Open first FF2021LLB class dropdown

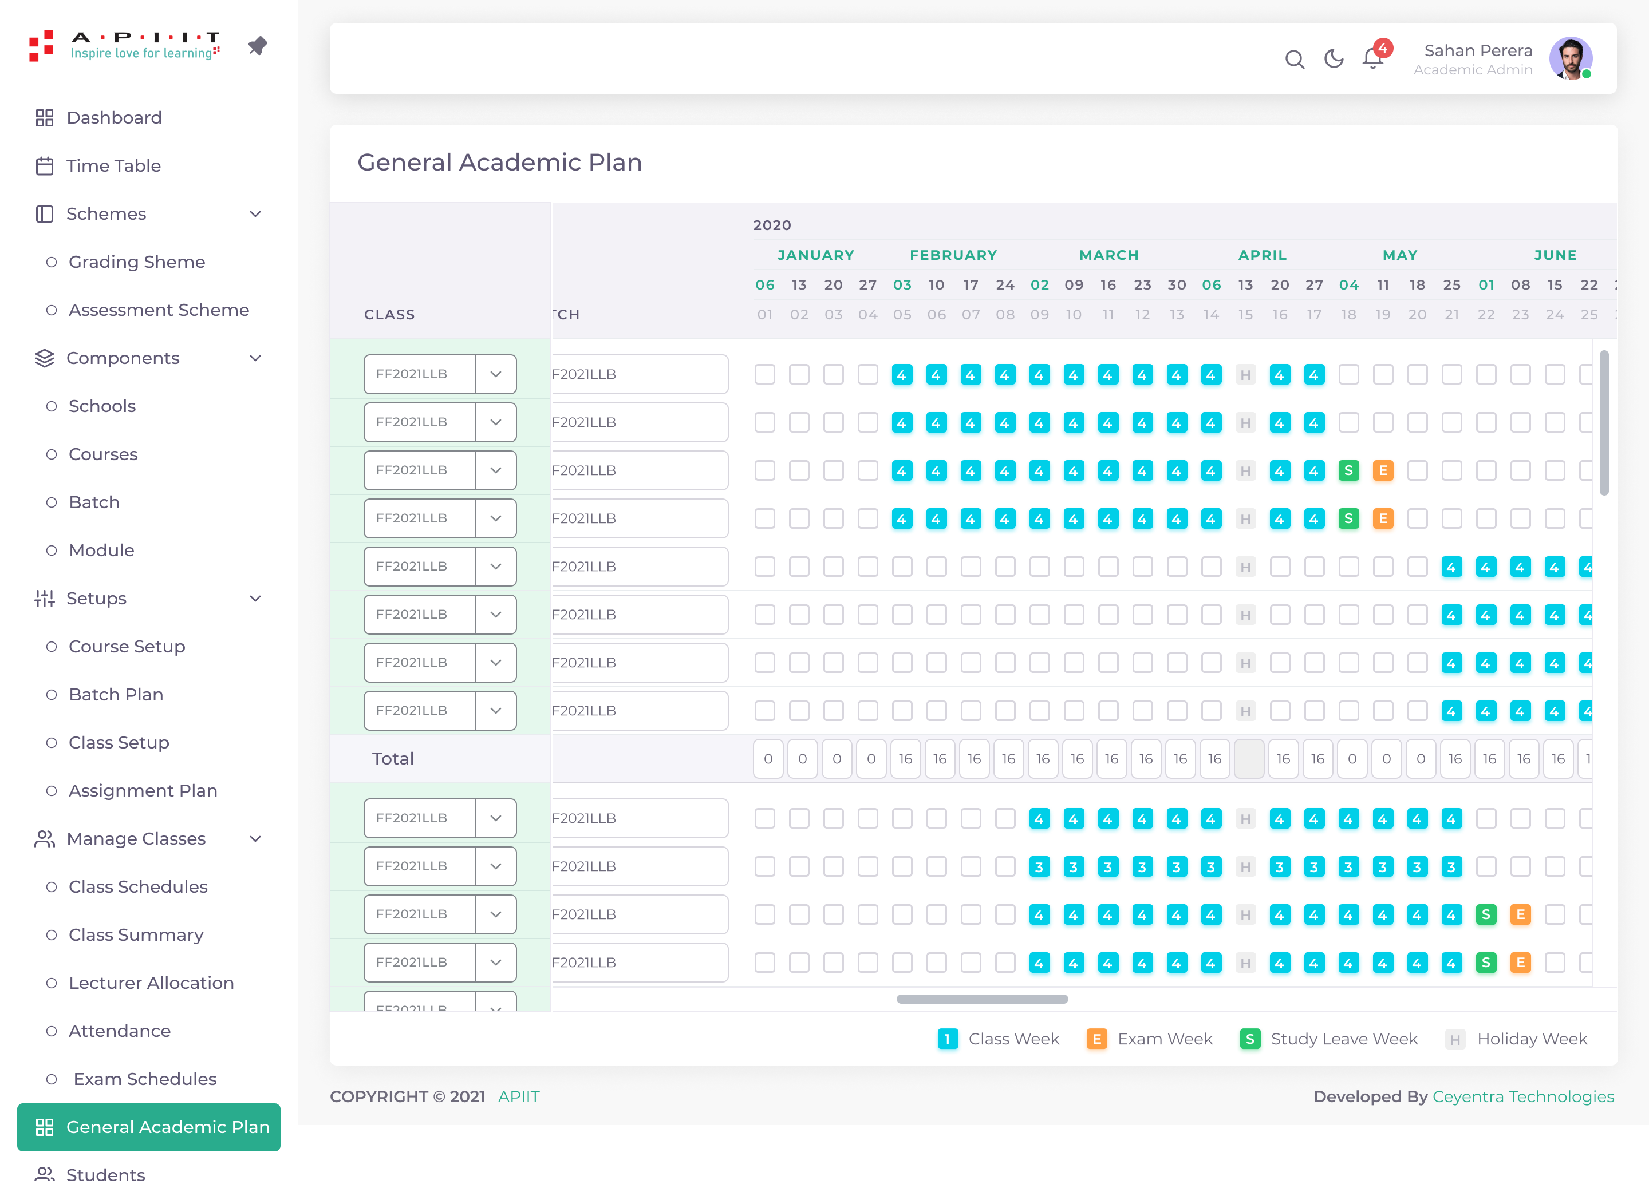tap(496, 374)
